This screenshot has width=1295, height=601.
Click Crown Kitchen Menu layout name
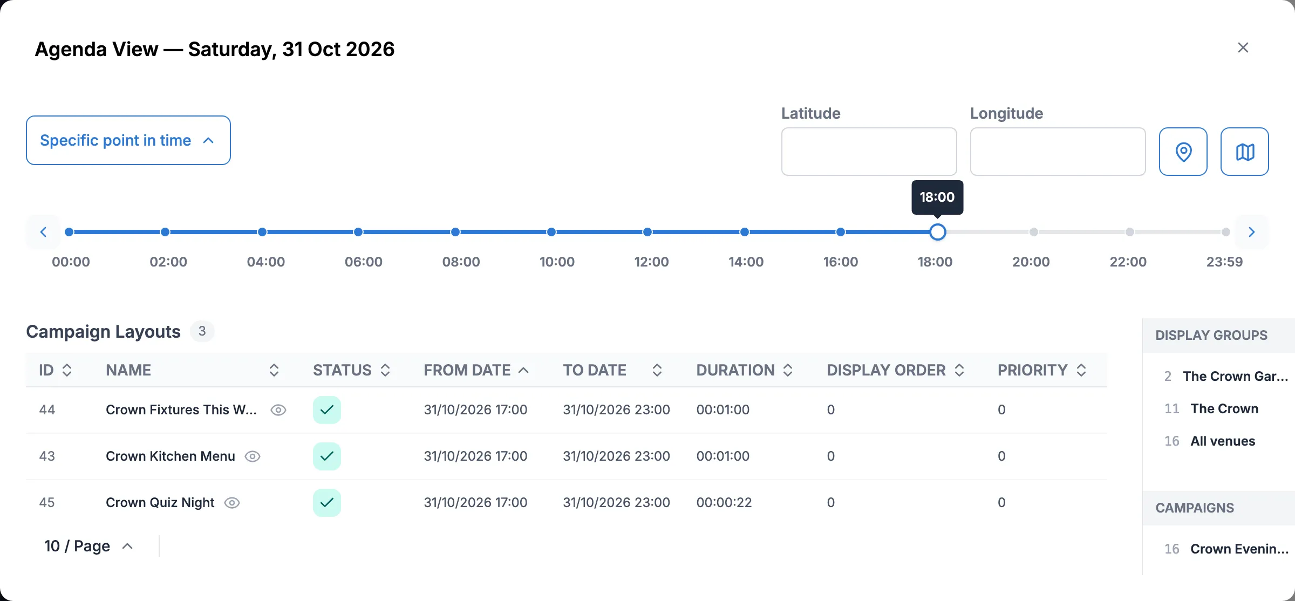(x=171, y=456)
